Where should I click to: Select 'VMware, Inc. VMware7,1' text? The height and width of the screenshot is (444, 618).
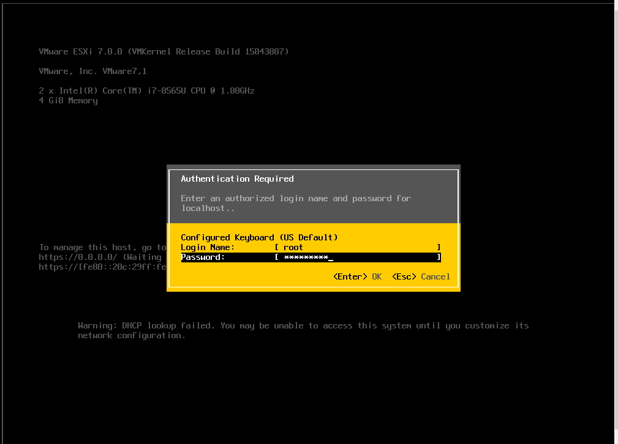tap(92, 71)
